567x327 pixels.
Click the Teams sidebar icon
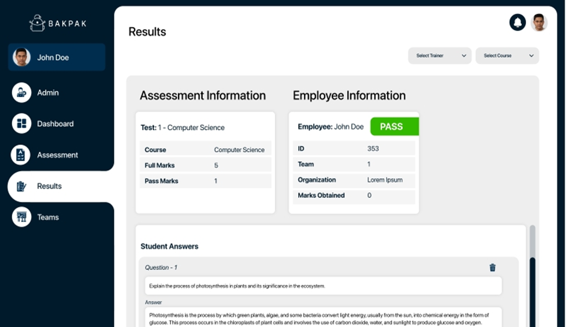[22, 217]
